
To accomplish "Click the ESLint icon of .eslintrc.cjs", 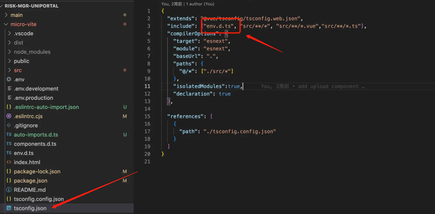I will [x=9, y=116].
